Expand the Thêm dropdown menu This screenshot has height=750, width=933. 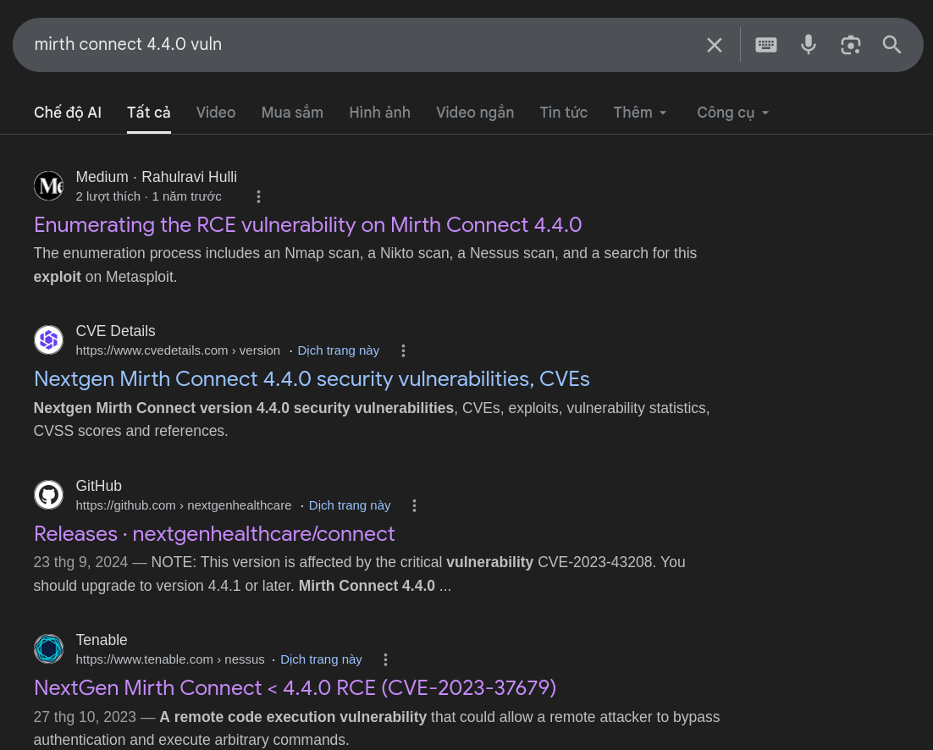(640, 113)
